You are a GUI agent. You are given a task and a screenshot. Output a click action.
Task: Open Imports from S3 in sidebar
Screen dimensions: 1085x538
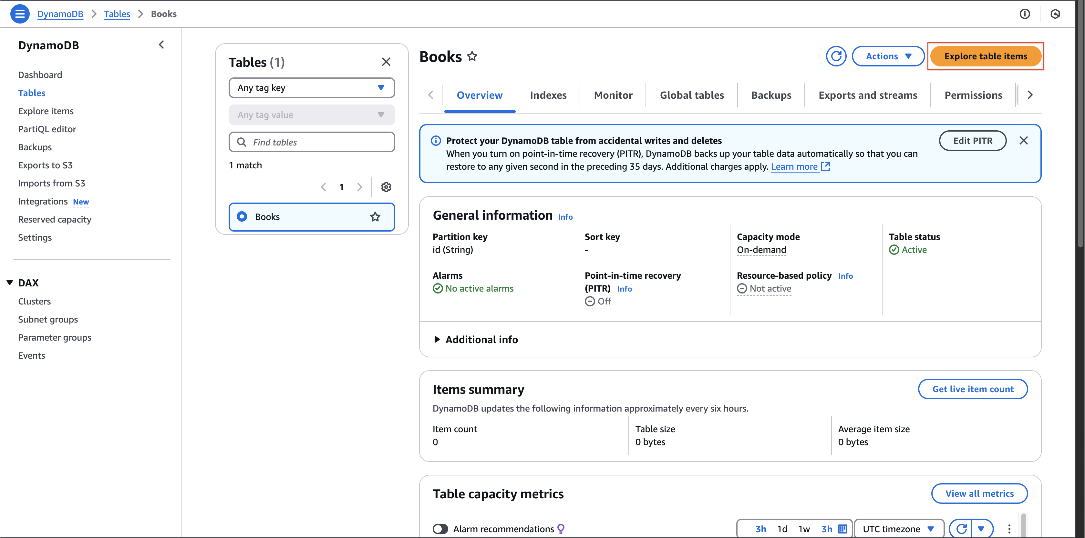51,184
